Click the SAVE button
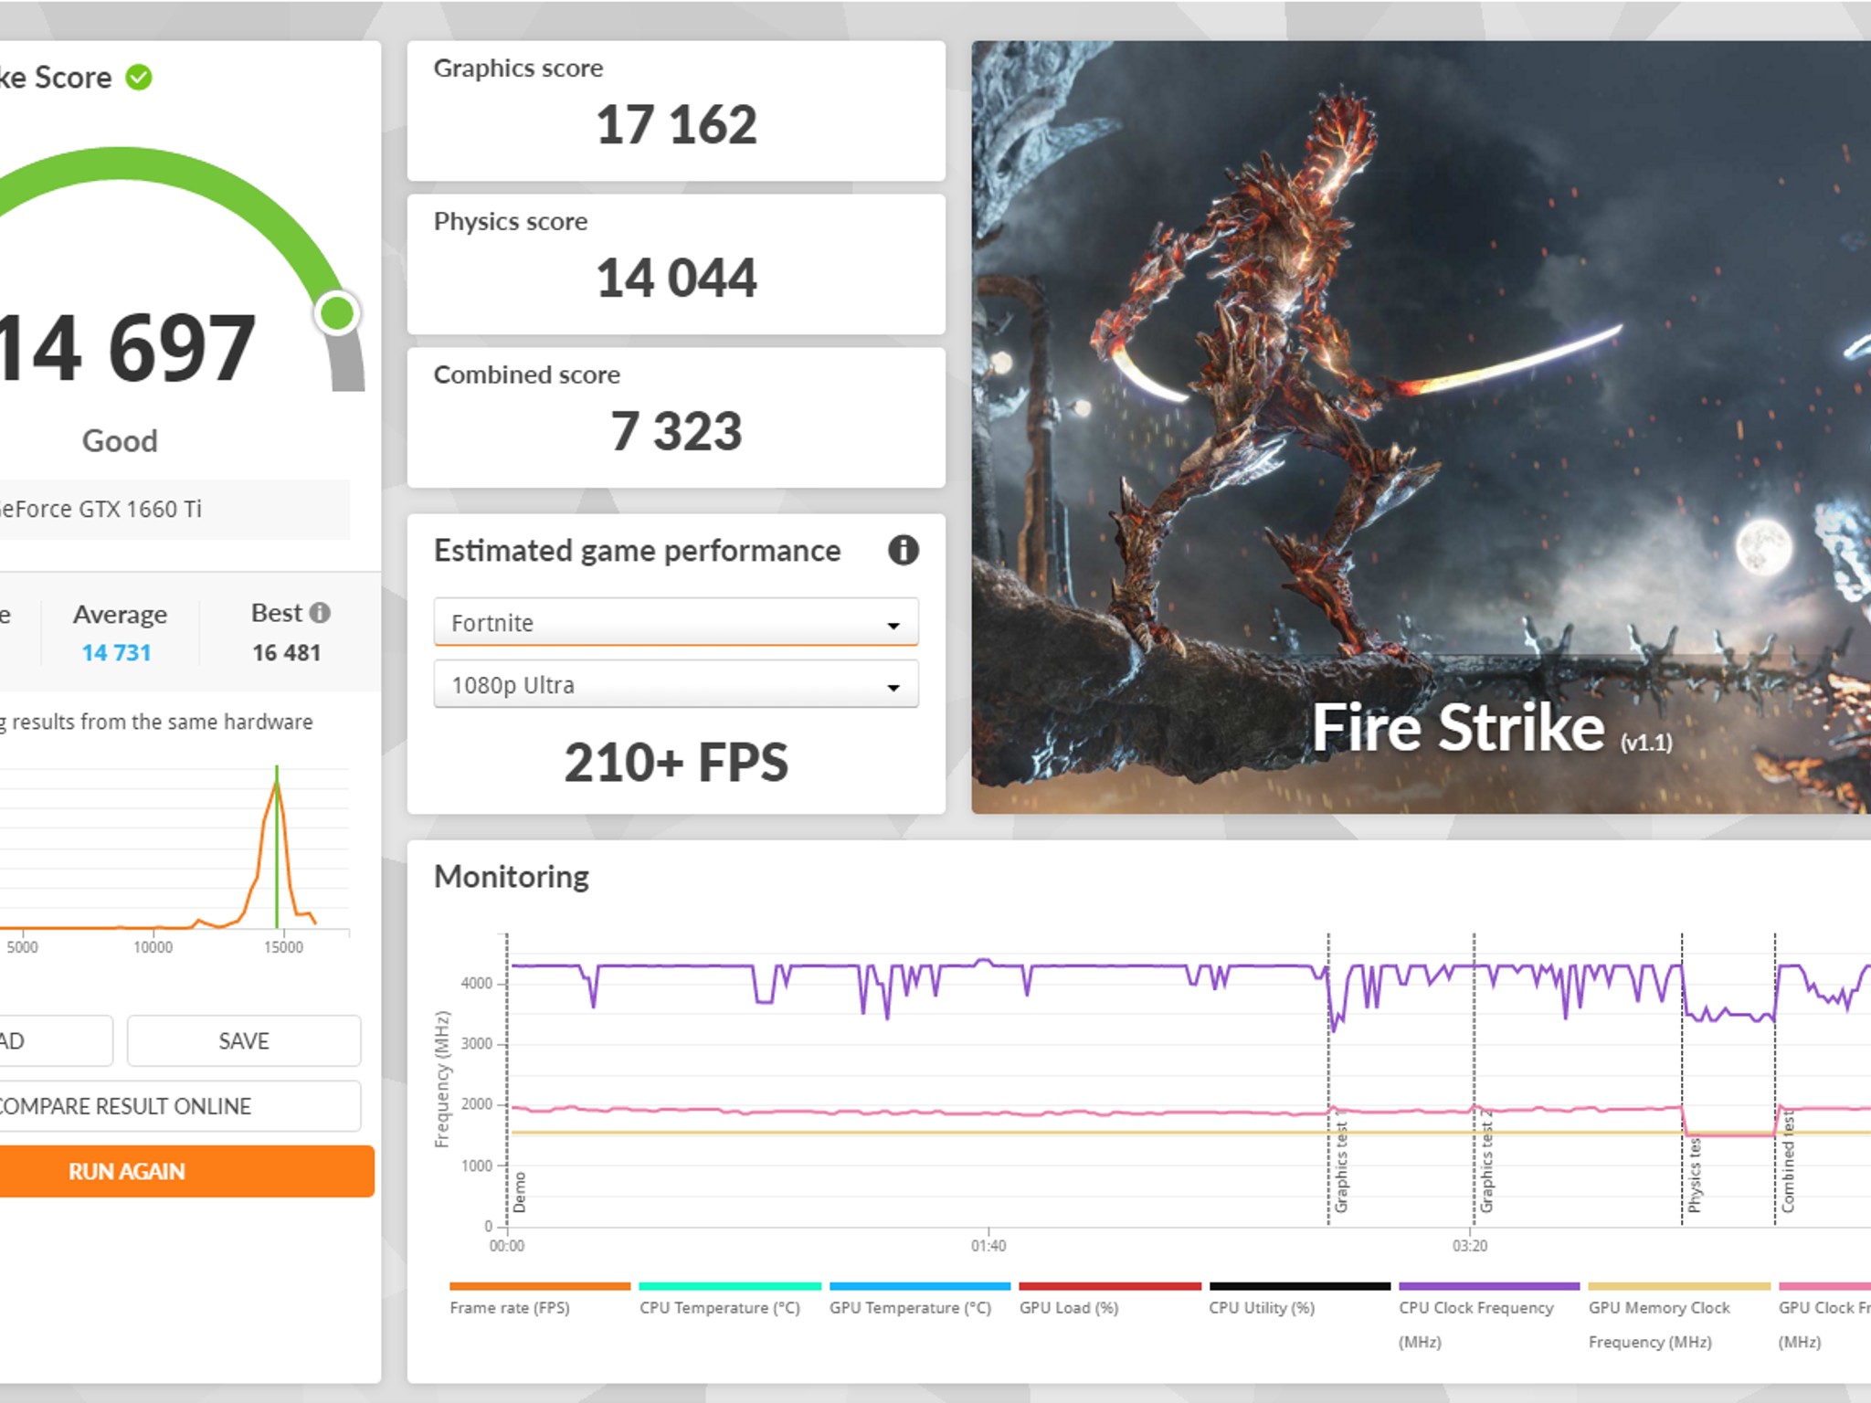This screenshot has height=1403, width=1871. [x=244, y=1040]
